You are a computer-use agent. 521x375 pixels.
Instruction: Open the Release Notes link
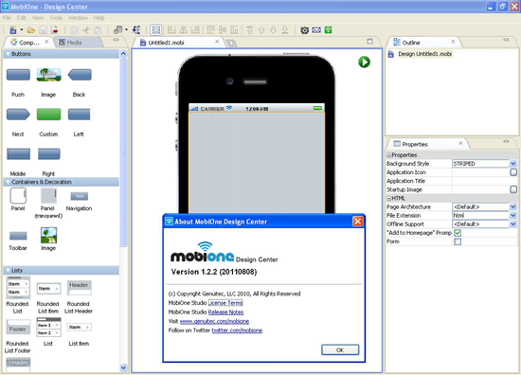(225, 312)
